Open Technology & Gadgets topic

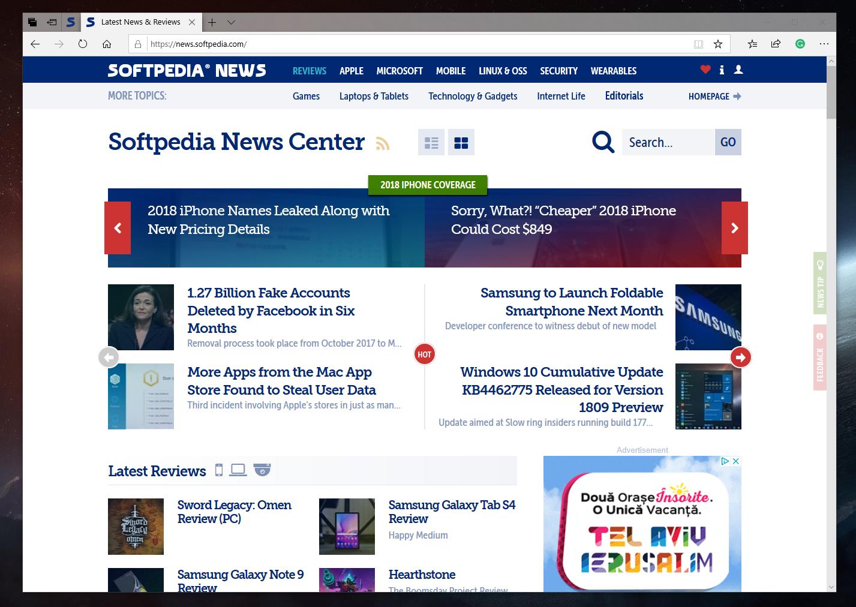click(473, 96)
